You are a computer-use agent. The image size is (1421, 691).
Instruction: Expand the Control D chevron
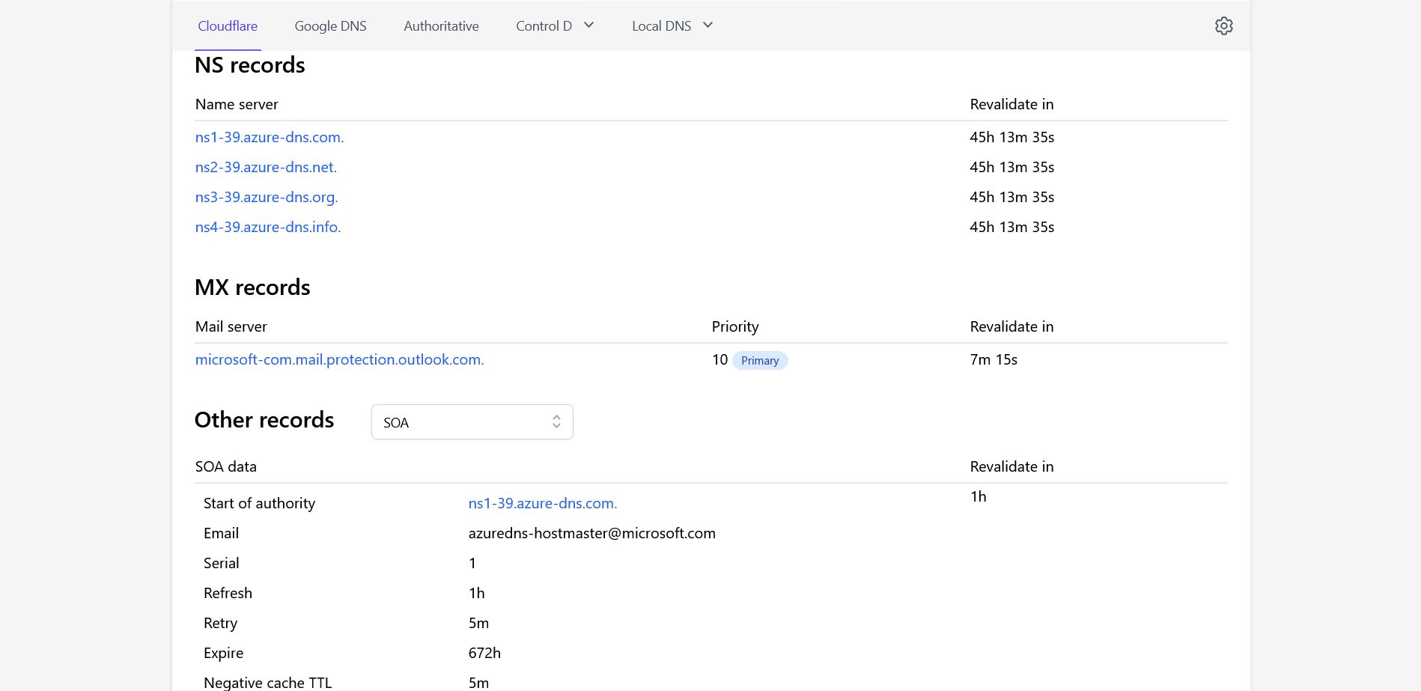[589, 25]
